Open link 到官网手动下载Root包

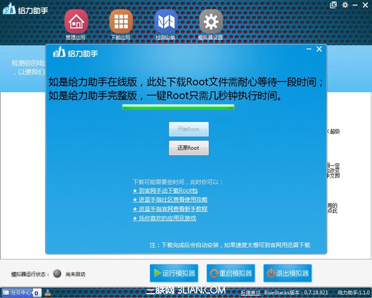click(165, 191)
